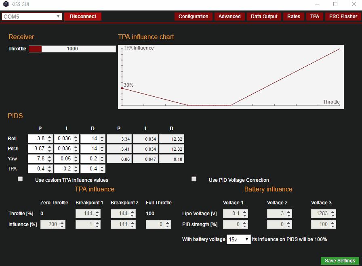Image resolution: width=362 pixels, height=266 pixels.
Task: Toggle Use PID Voltage Correction checkbox
Action: click(x=194, y=179)
